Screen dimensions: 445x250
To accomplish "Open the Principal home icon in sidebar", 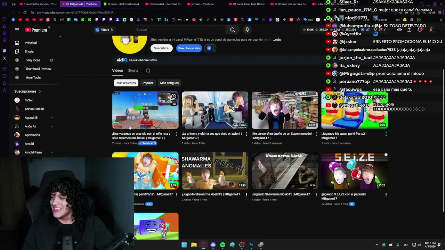I will (17, 43).
